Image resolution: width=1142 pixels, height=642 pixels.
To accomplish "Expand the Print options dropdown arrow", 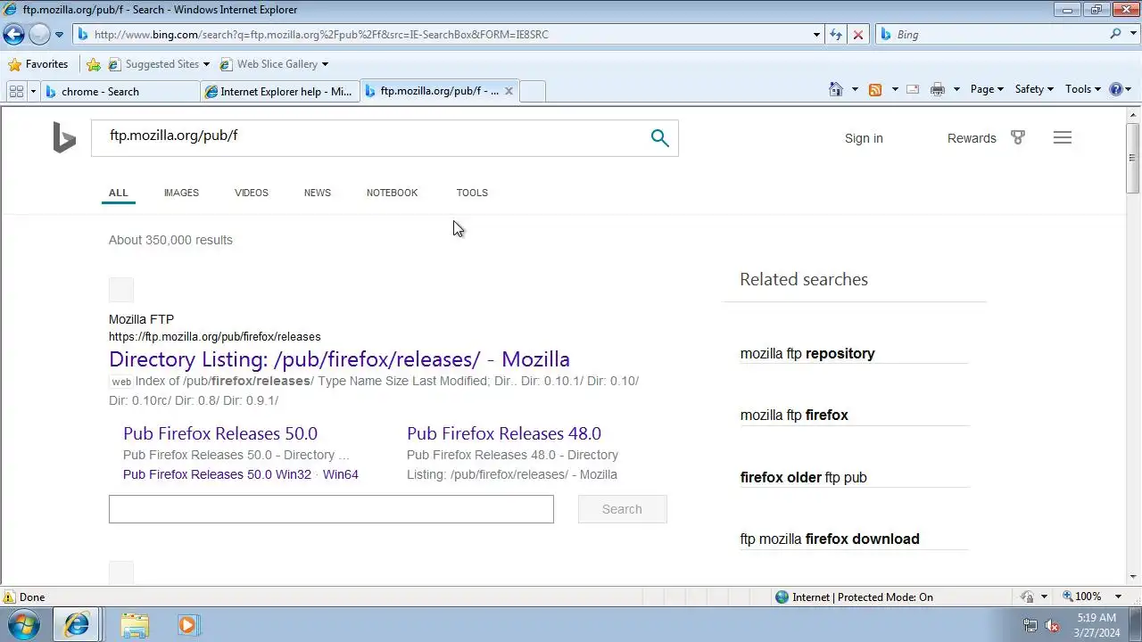I will (956, 89).
